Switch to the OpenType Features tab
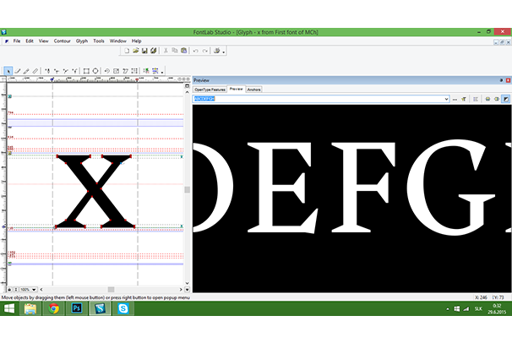512x343 pixels. coord(210,89)
